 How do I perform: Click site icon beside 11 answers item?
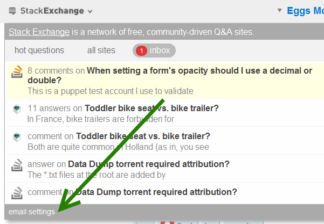pos(16,109)
